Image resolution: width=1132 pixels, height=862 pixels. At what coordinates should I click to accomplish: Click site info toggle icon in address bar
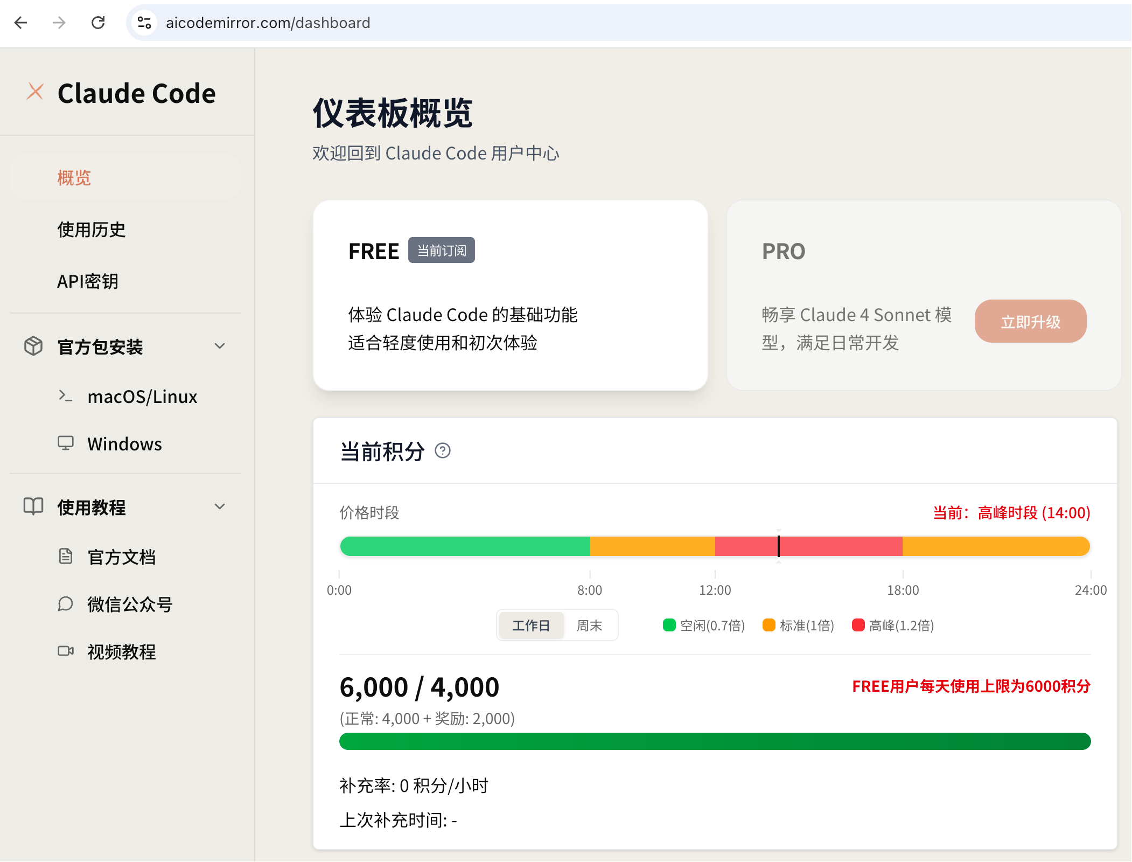point(144,23)
